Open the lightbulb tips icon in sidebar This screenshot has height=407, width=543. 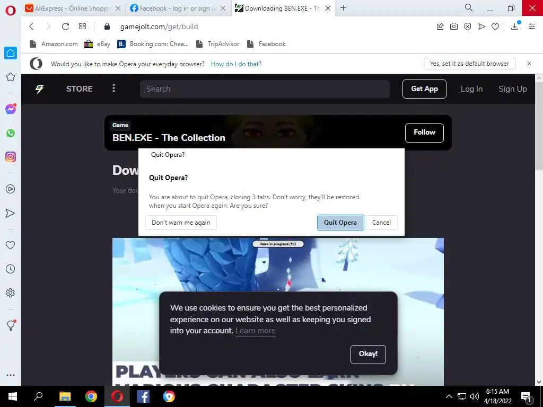11,325
